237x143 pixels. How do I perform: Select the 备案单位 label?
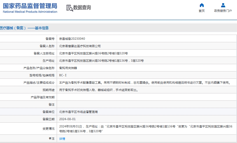[x=48, y=112]
